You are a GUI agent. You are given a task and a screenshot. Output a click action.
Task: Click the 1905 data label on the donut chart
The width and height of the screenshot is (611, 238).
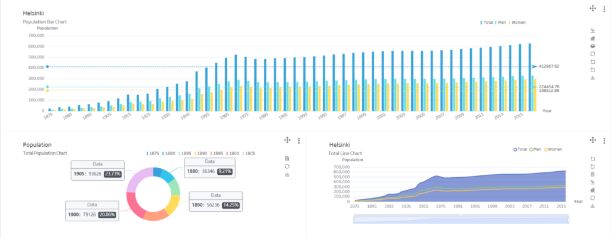tap(98, 170)
